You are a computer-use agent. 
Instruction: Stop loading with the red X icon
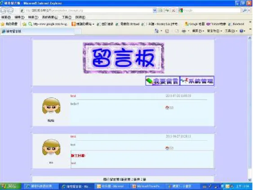[173, 10]
